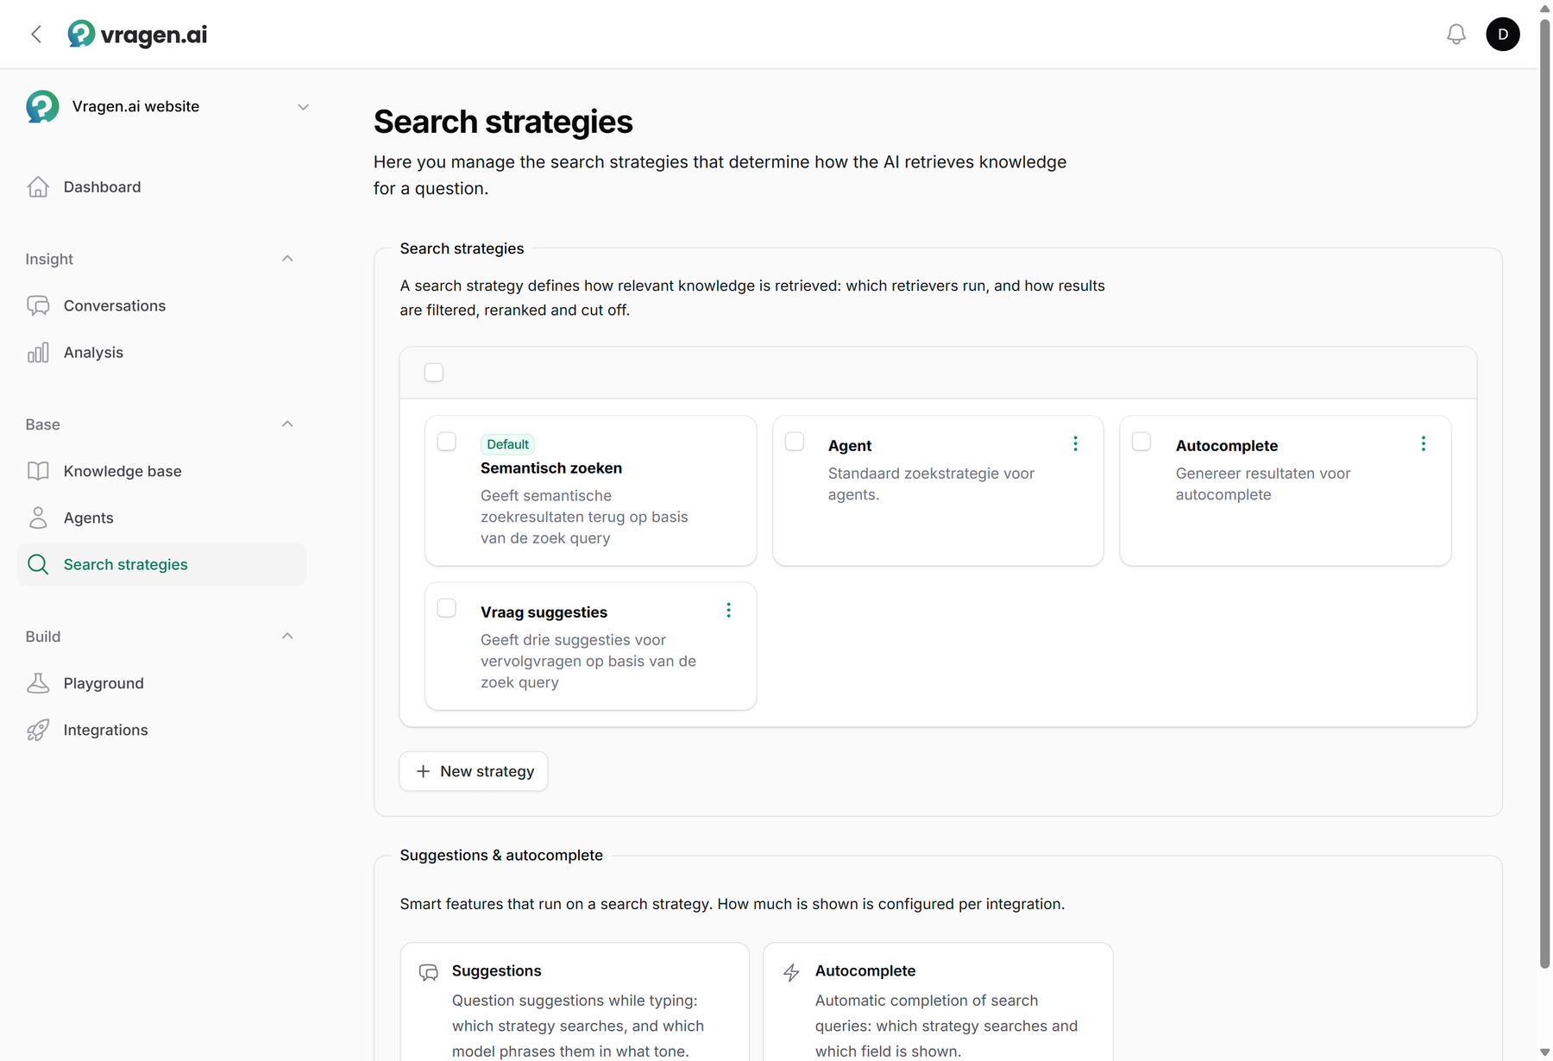Open the Agent strategy options menu
This screenshot has width=1553, height=1061.
point(1075,443)
